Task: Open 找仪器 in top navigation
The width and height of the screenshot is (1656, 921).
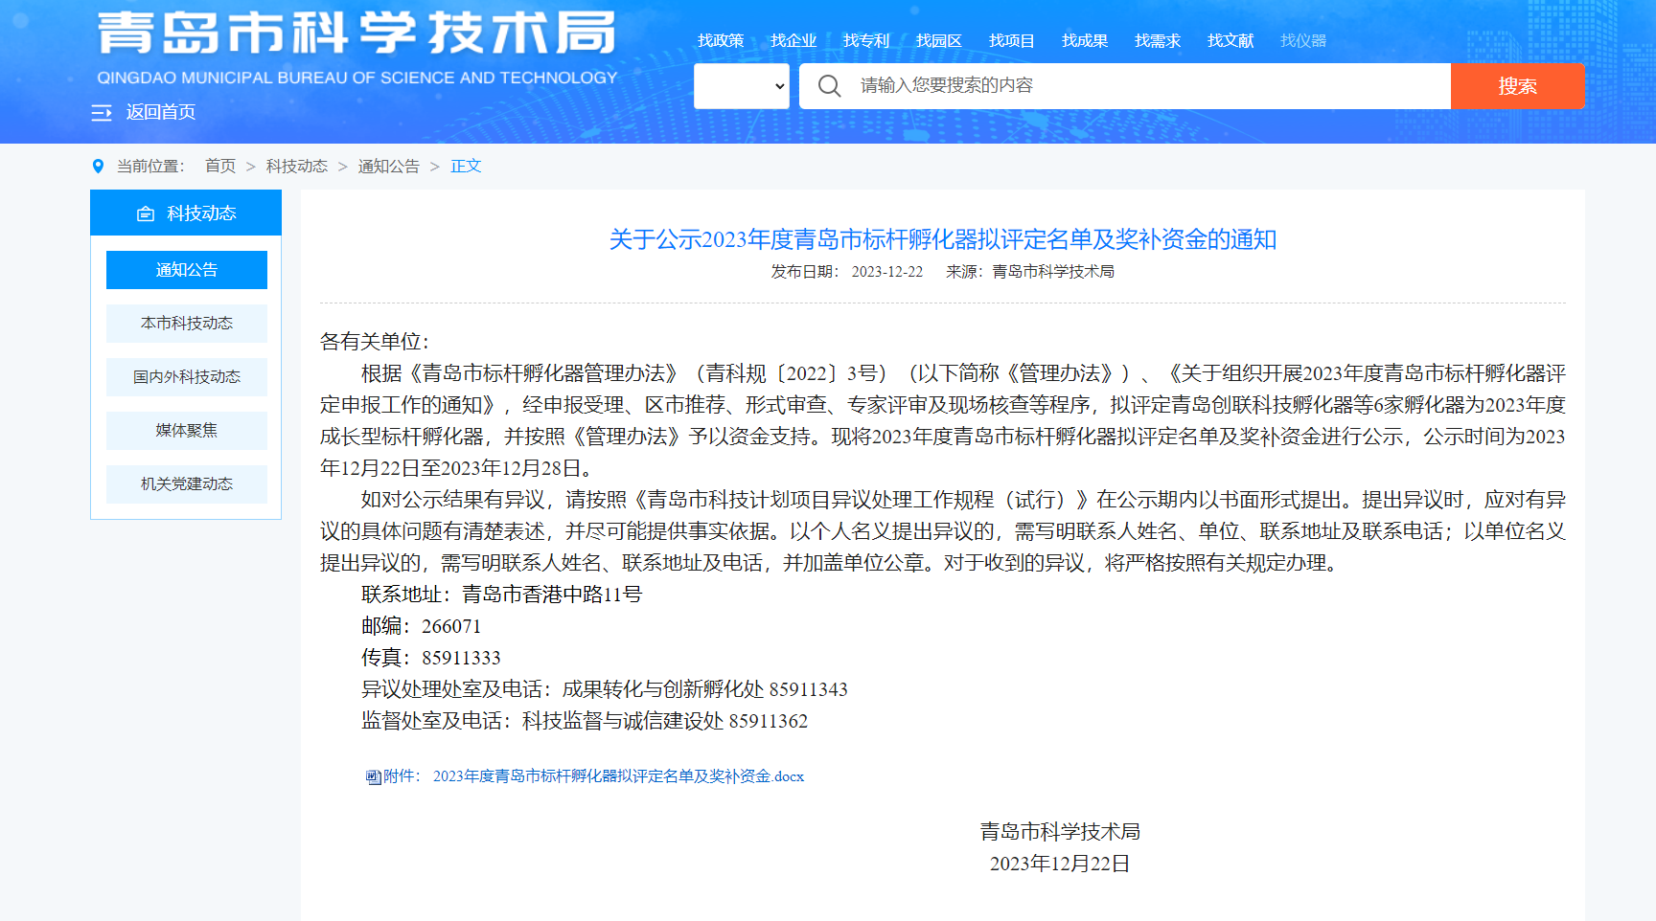Action: [x=1303, y=40]
